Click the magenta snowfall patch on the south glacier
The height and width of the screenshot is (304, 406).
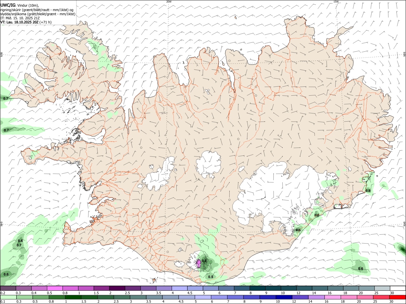[199, 263]
